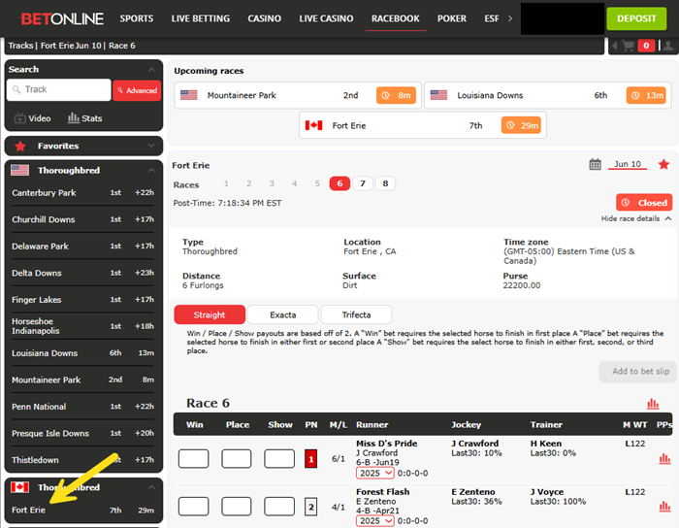Open upcoming Louisiana Downs 6th race
The height and width of the screenshot is (528, 679).
pos(548,95)
